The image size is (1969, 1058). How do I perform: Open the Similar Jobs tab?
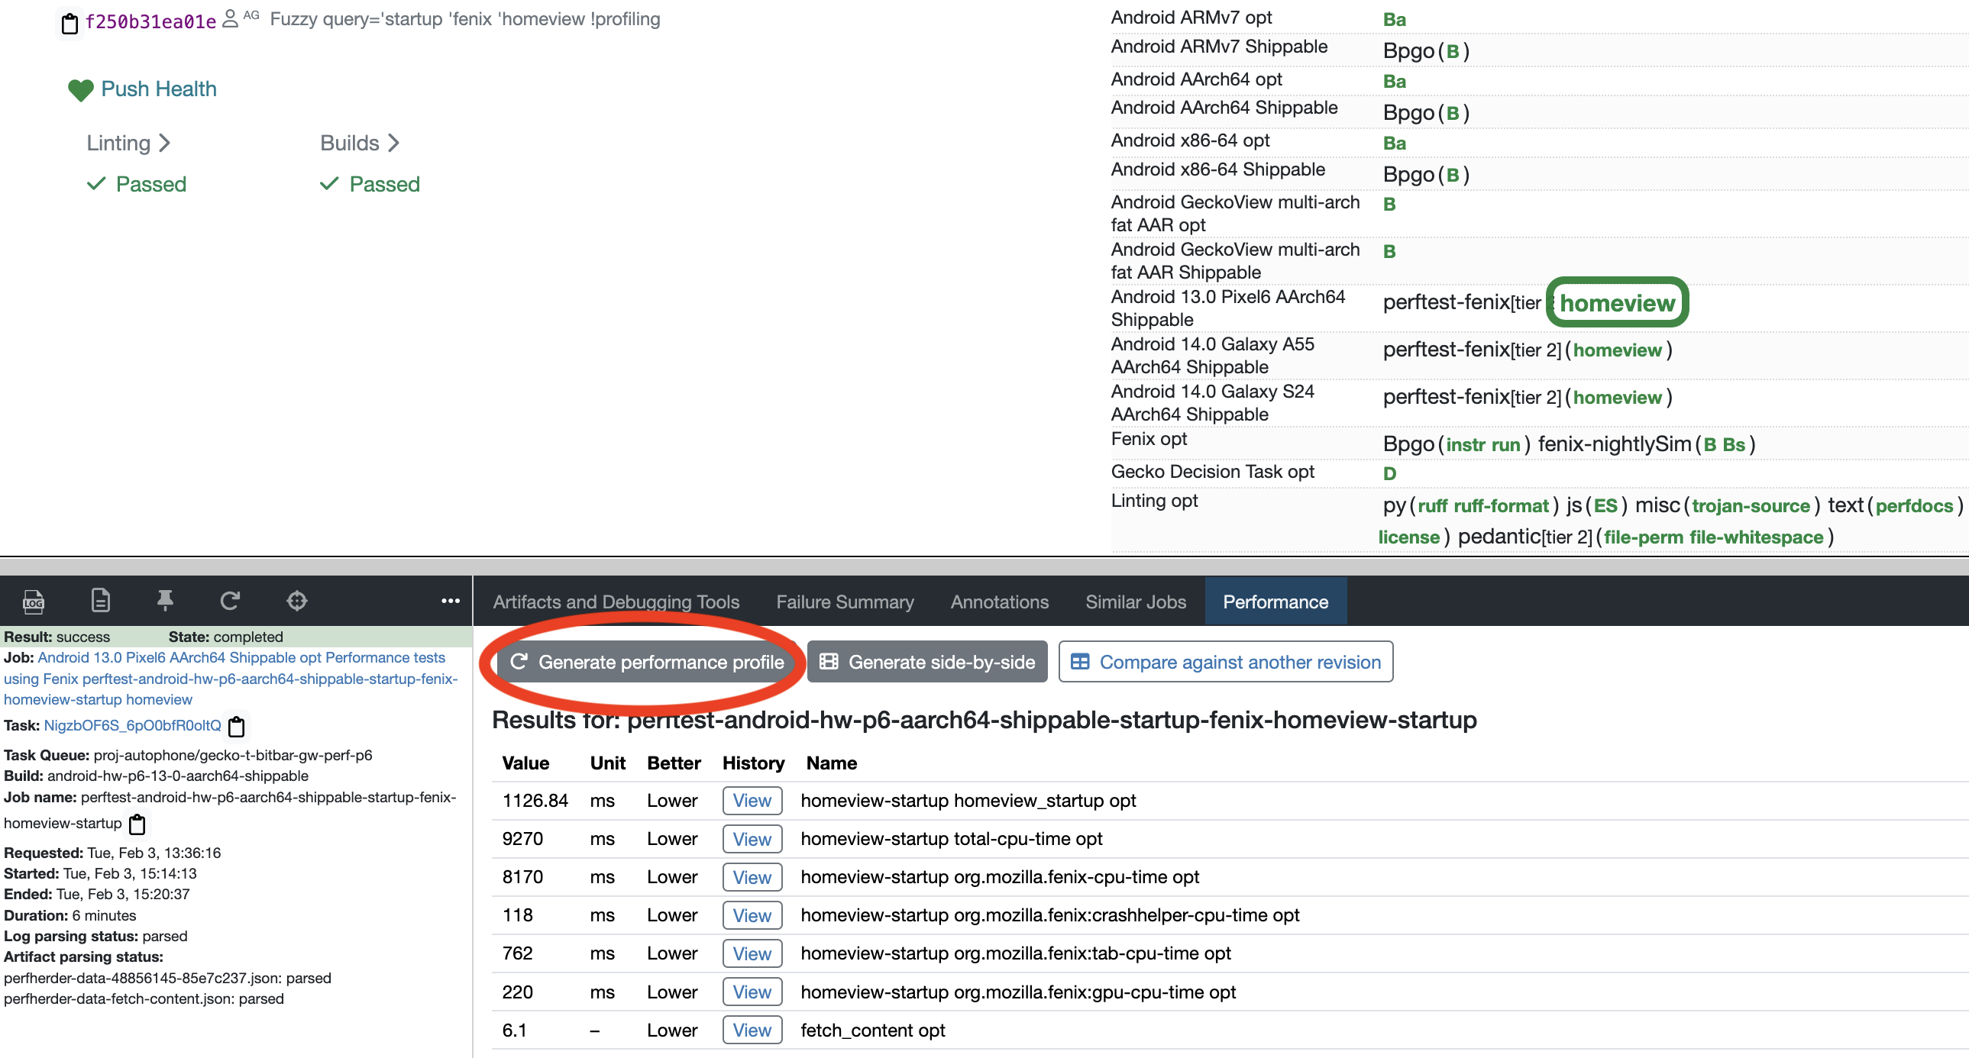click(x=1136, y=602)
